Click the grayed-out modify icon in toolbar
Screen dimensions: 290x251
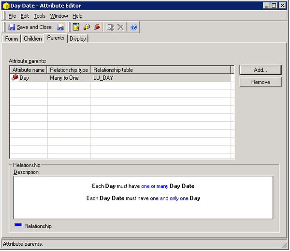pos(110,27)
